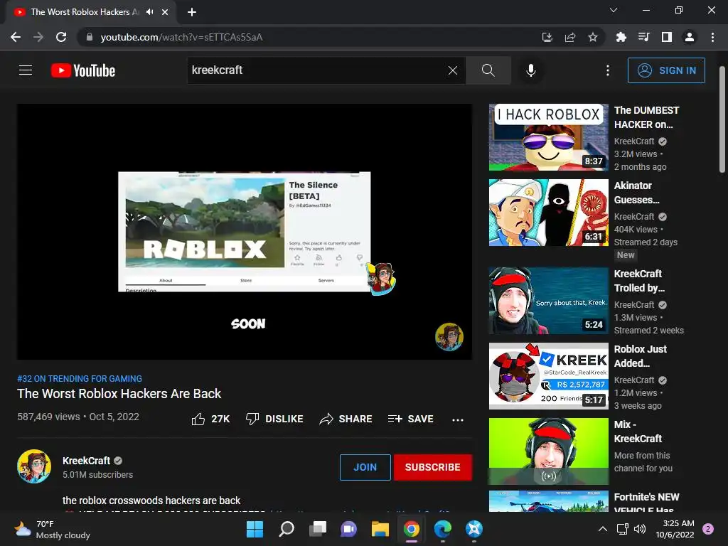Image resolution: width=728 pixels, height=546 pixels.
Task: Click the video player area
Action: (x=245, y=231)
